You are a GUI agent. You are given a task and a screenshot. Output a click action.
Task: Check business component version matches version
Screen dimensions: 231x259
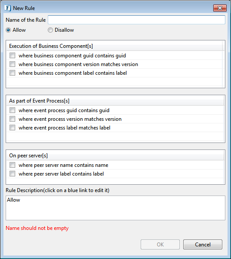pyautogui.click(x=12, y=64)
